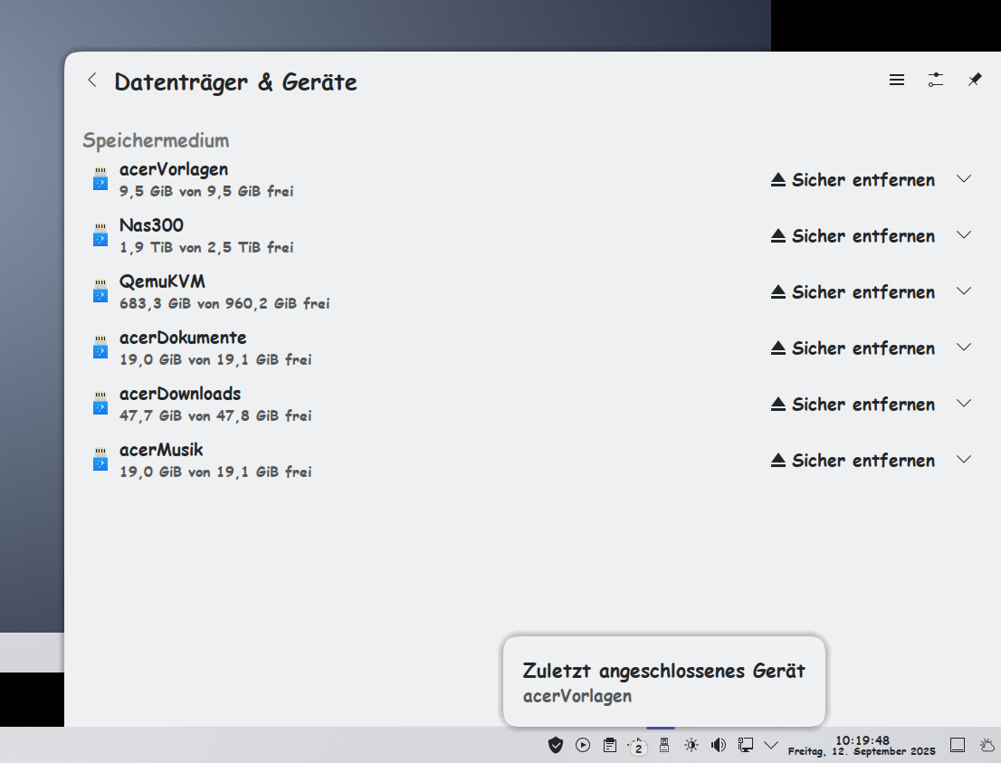
Task: Toggle the pin icon to keep panel open
Action: 974,81
